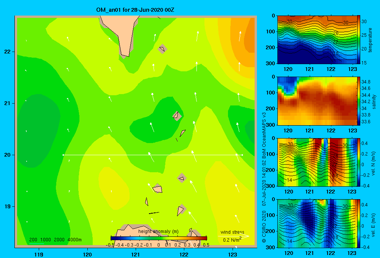Select the salinity depth section panel
This screenshot has width=380, height=258.
tap(317, 101)
